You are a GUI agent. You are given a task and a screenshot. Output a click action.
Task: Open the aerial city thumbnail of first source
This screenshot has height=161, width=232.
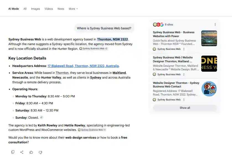209,38
